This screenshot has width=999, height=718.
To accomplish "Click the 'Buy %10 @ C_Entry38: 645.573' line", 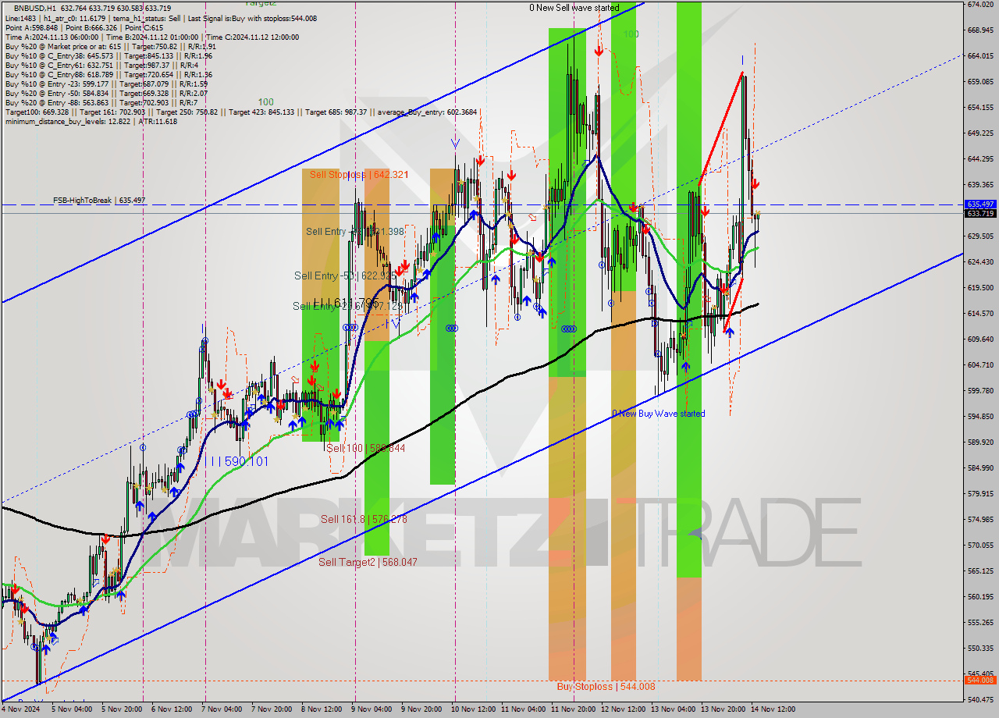I will [108, 55].
